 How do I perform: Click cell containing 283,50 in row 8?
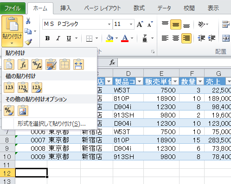tap(218, 140)
